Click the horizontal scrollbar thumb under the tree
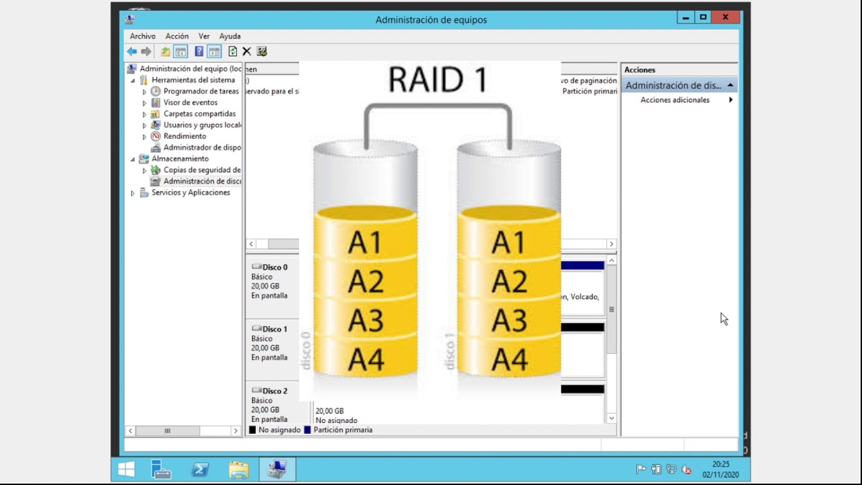Viewport: 862px width, 485px height. pyautogui.click(x=168, y=430)
